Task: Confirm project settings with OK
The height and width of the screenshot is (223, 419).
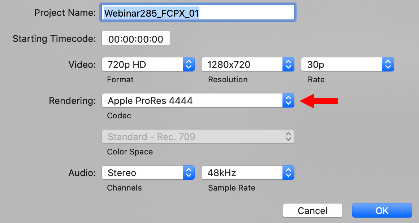Action: (382, 211)
